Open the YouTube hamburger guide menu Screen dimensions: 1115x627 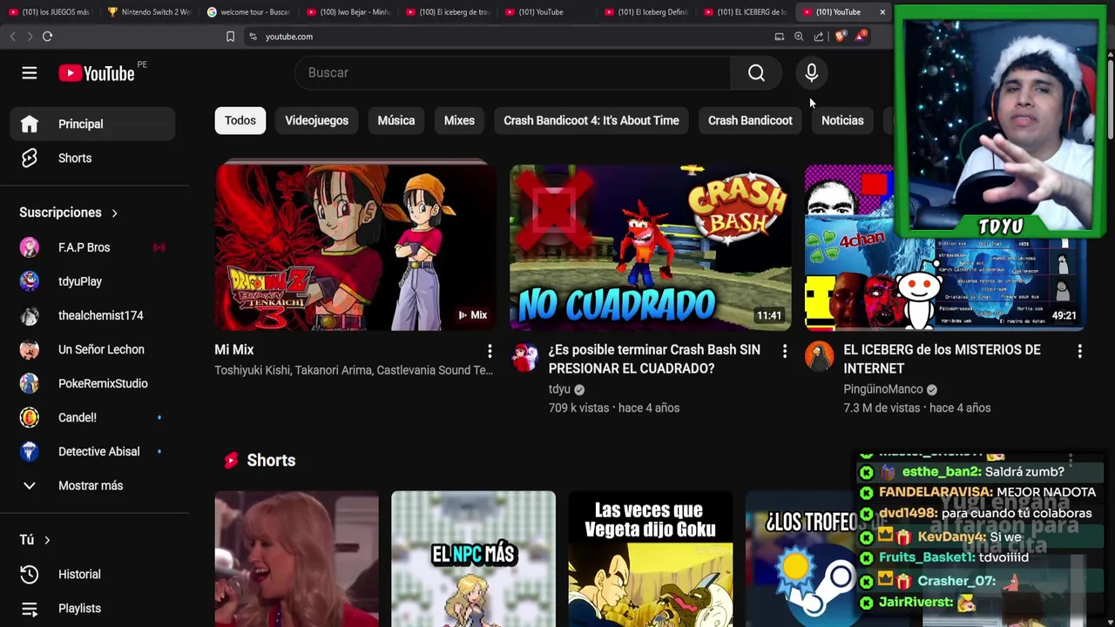tap(30, 73)
